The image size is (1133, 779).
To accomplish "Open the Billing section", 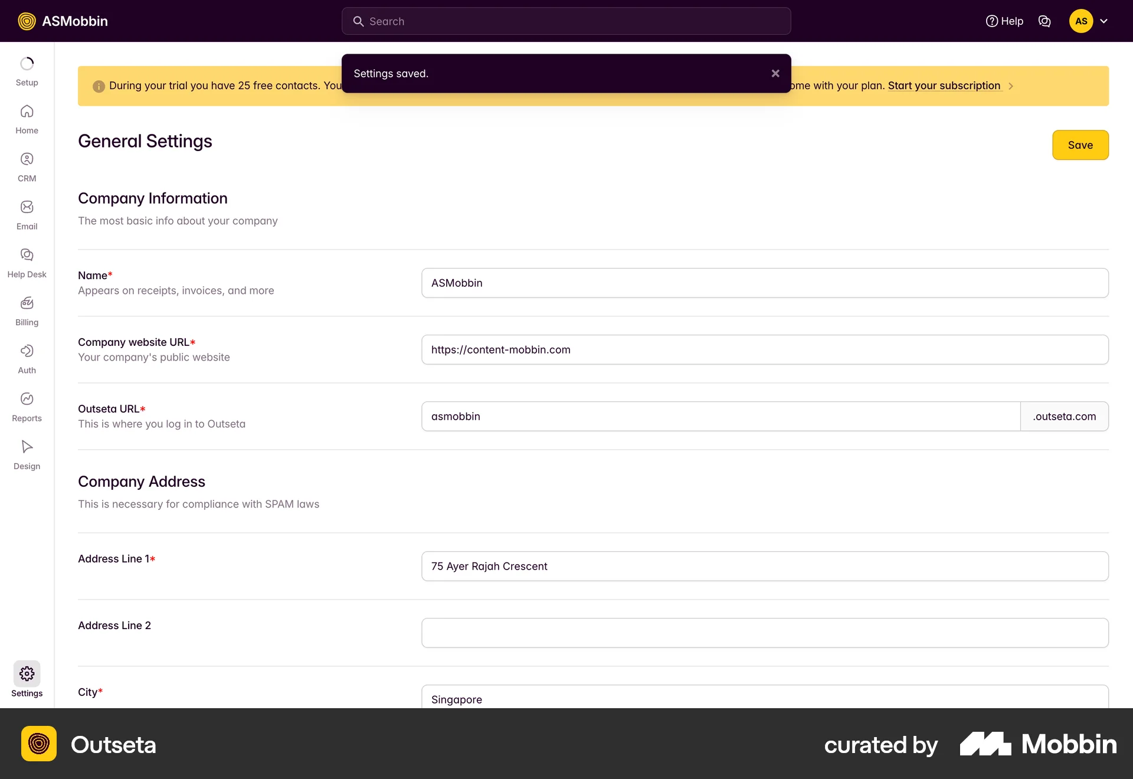I will click(x=27, y=310).
